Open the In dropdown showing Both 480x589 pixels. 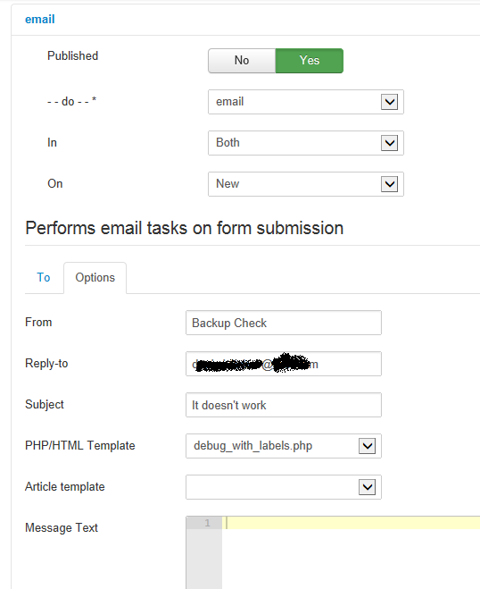coord(306,143)
